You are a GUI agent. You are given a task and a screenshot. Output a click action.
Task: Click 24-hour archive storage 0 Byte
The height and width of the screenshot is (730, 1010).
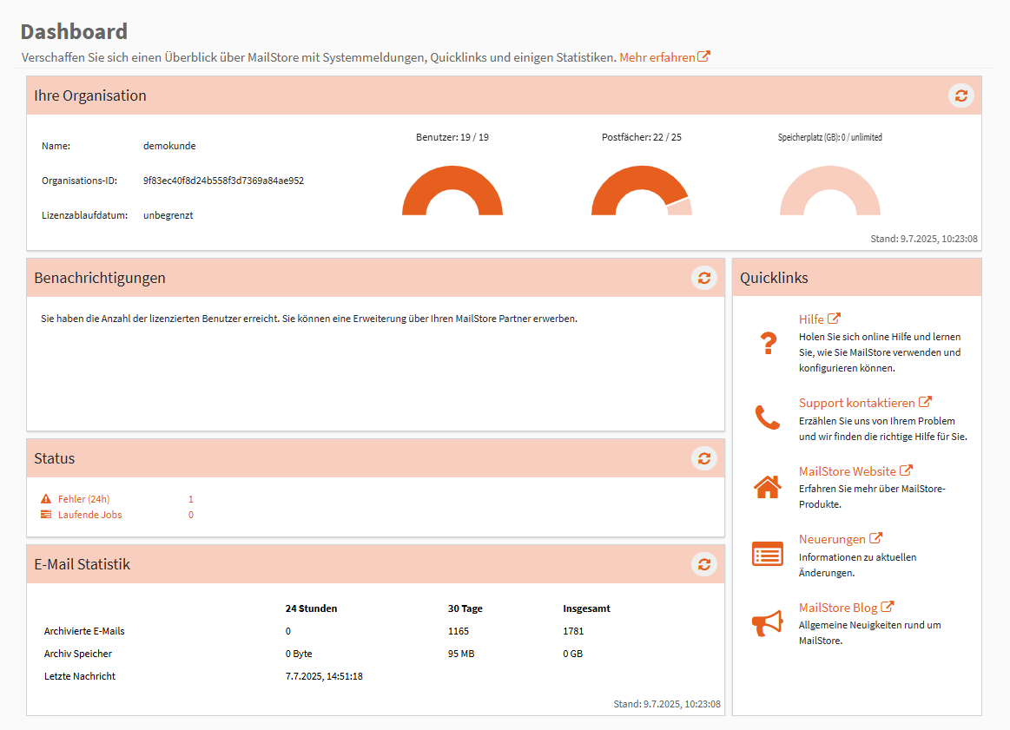coord(299,654)
